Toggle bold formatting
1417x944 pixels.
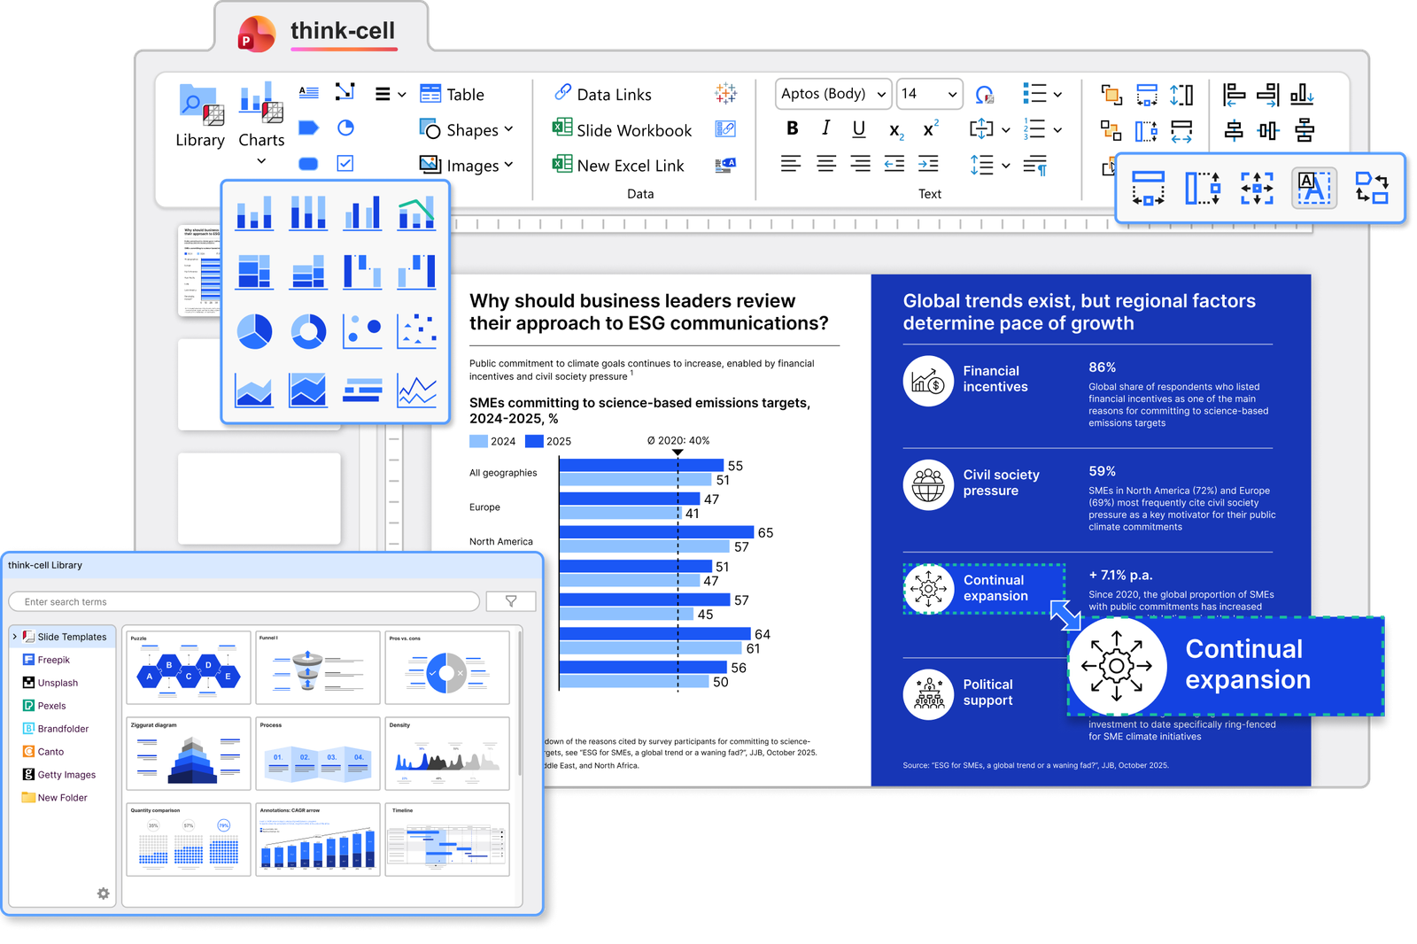point(793,128)
